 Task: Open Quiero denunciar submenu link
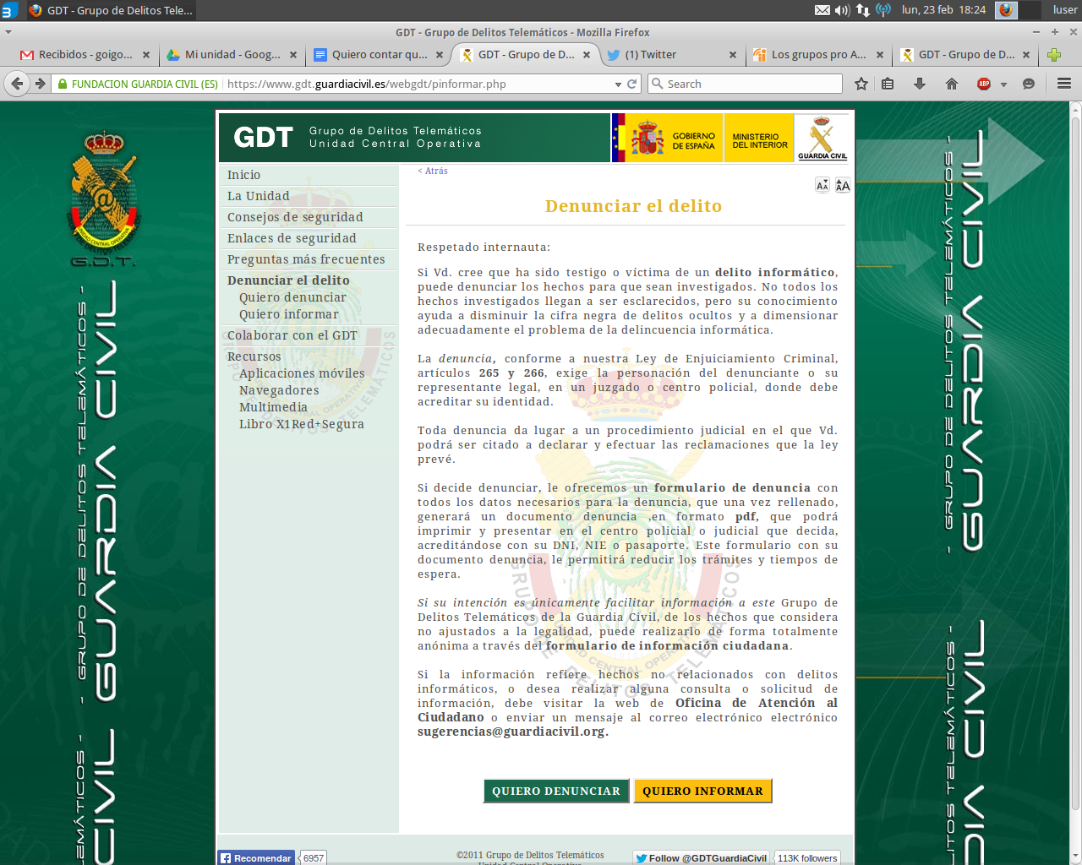(x=292, y=297)
